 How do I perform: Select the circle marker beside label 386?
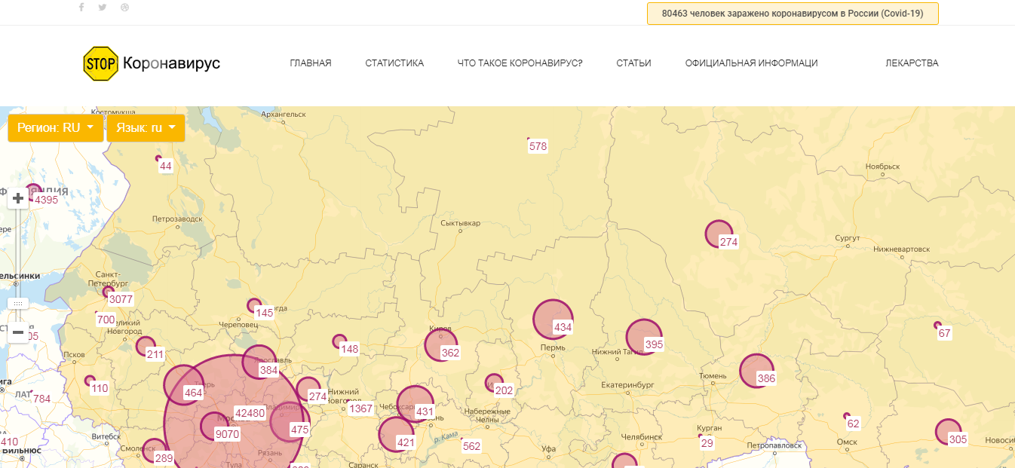click(x=756, y=371)
